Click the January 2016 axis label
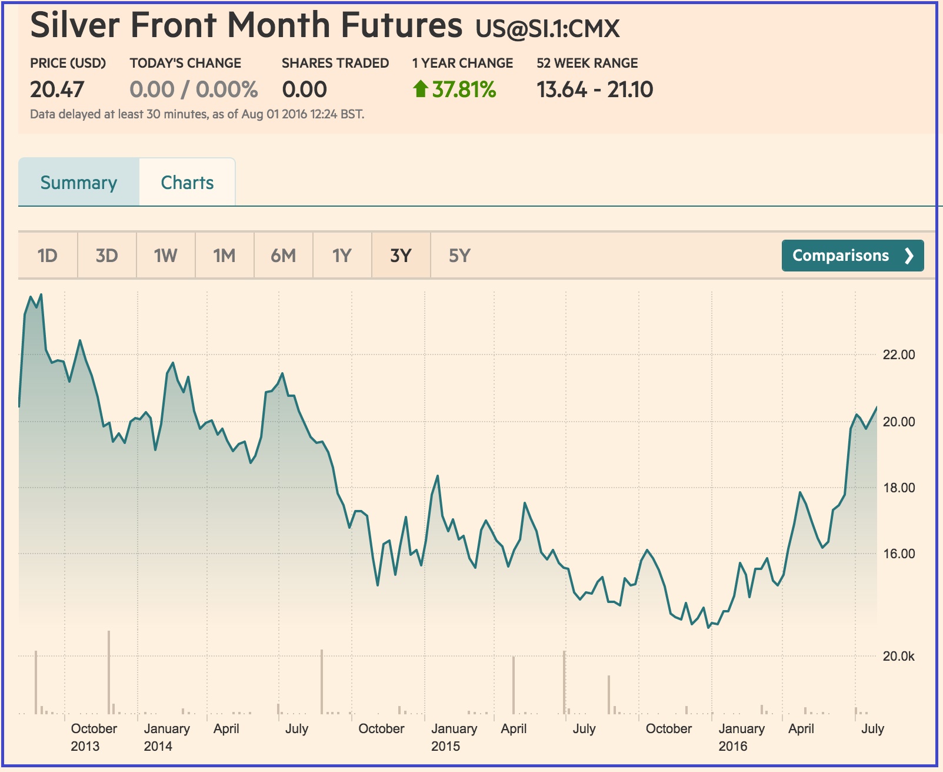The width and height of the screenshot is (943, 772). pyautogui.click(x=741, y=737)
